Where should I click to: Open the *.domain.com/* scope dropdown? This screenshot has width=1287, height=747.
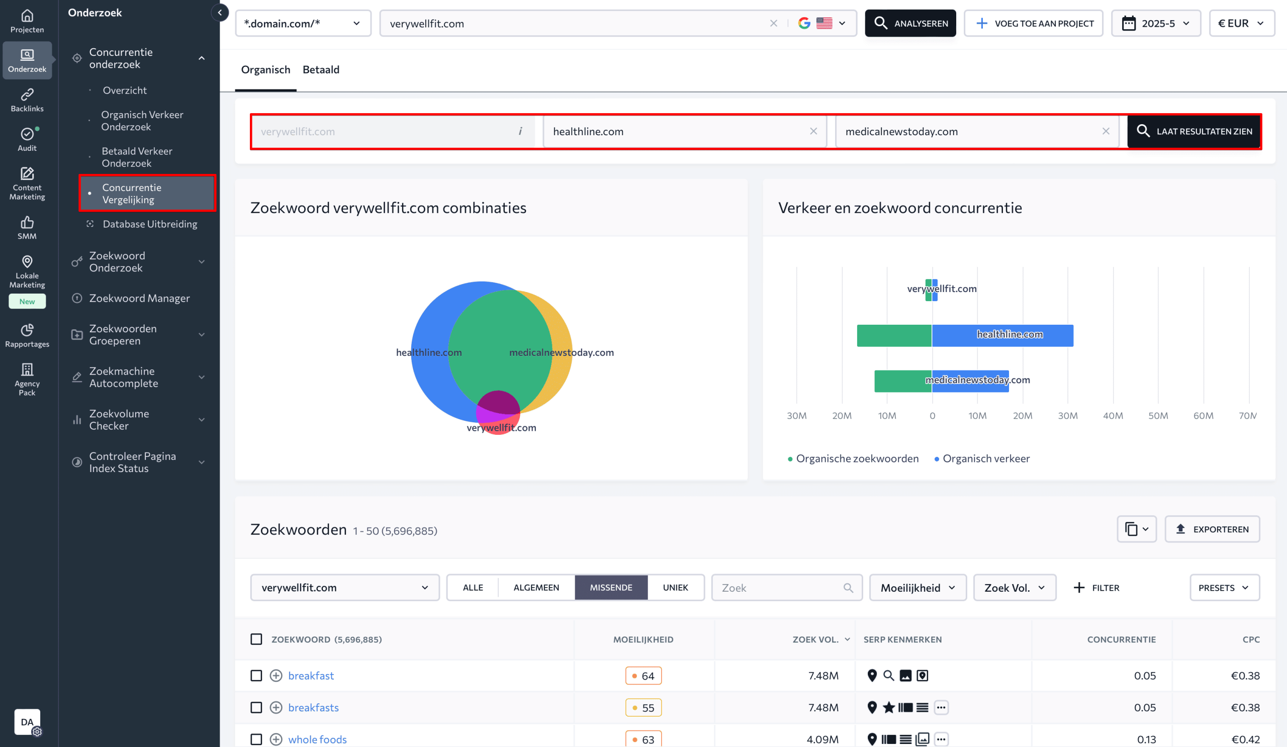point(303,23)
